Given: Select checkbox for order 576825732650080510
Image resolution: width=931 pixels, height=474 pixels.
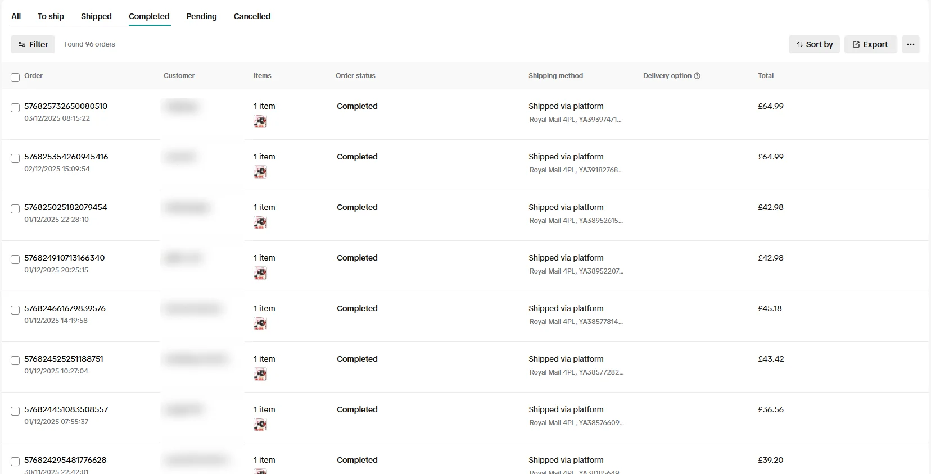Looking at the screenshot, I should (15, 108).
